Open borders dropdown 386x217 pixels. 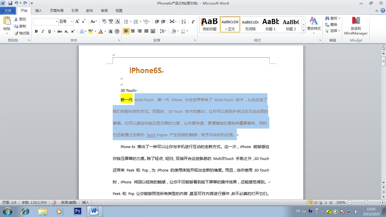[187, 31]
